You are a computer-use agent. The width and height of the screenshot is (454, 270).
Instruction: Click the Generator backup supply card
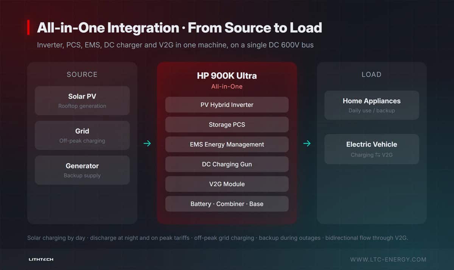click(82, 170)
